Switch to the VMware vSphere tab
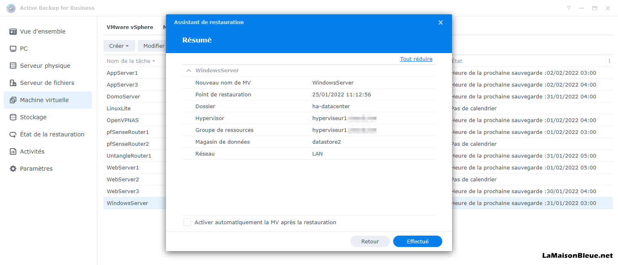This screenshot has width=618, height=265. coord(130,27)
